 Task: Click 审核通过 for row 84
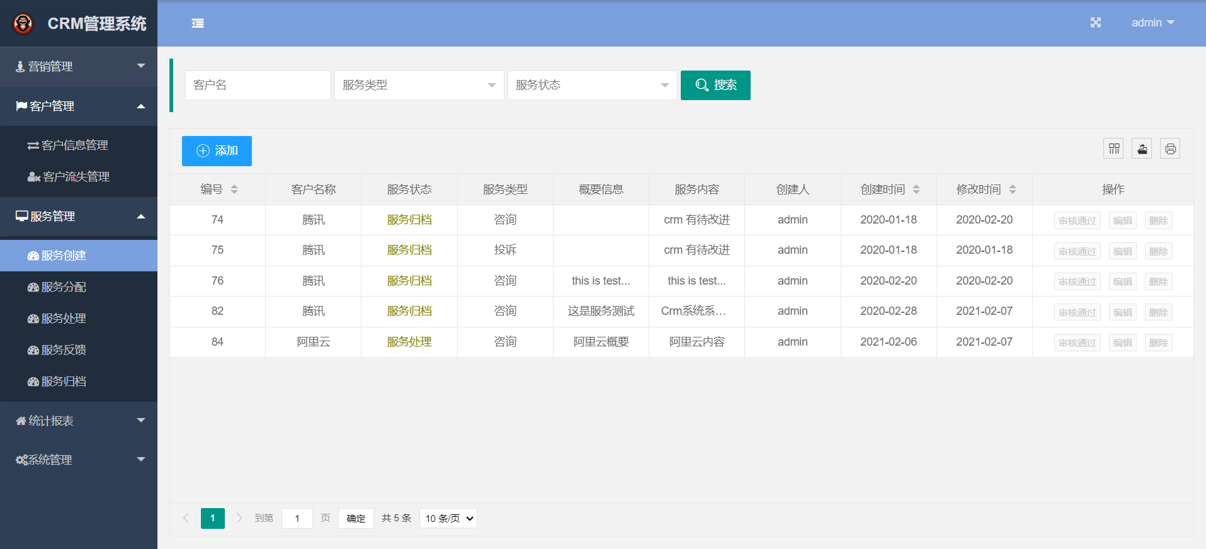(x=1078, y=342)
